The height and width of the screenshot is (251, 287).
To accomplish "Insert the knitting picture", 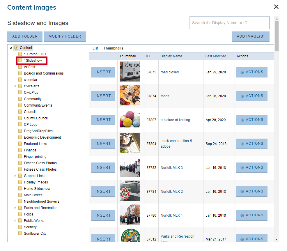I will pos(103,120).
